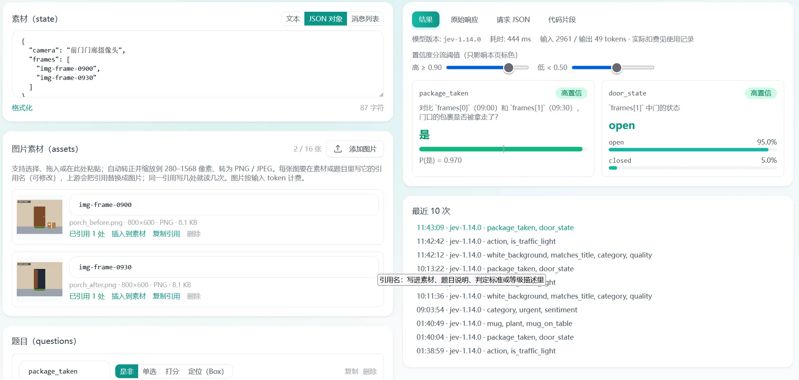Open history entry from 11:42:12
The height and width of the screenshot is (380, 799).
[534, 255]
